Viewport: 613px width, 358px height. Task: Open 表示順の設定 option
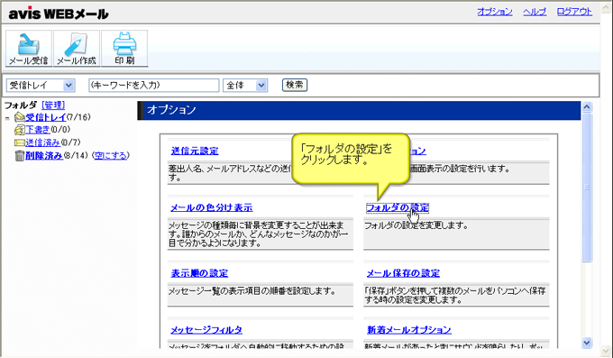point(199,273)
